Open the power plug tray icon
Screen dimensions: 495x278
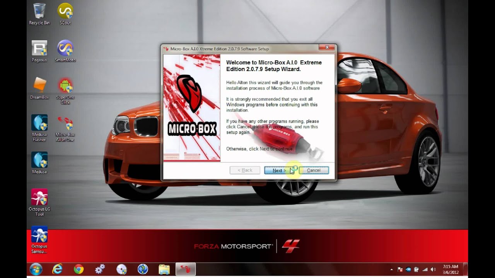tap(416, 270)
